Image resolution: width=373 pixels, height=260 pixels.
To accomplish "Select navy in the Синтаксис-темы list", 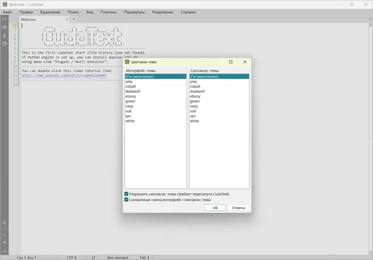I will tap(219, 106).
